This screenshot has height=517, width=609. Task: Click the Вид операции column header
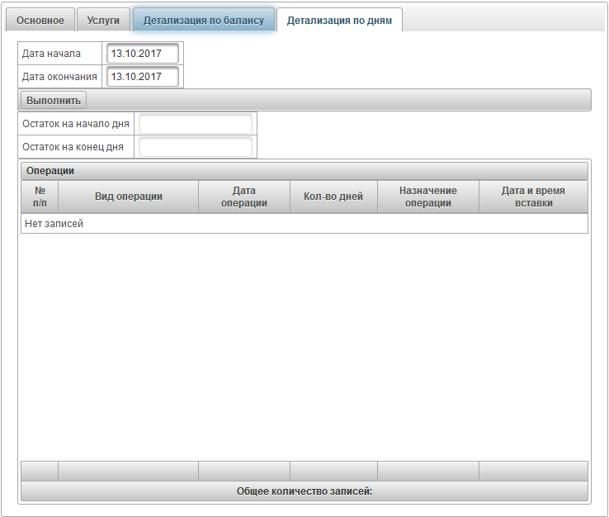point(128,197)
